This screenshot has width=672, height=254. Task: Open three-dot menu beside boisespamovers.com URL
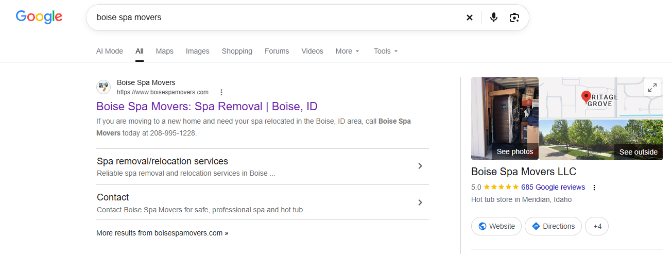coord(221,92)
